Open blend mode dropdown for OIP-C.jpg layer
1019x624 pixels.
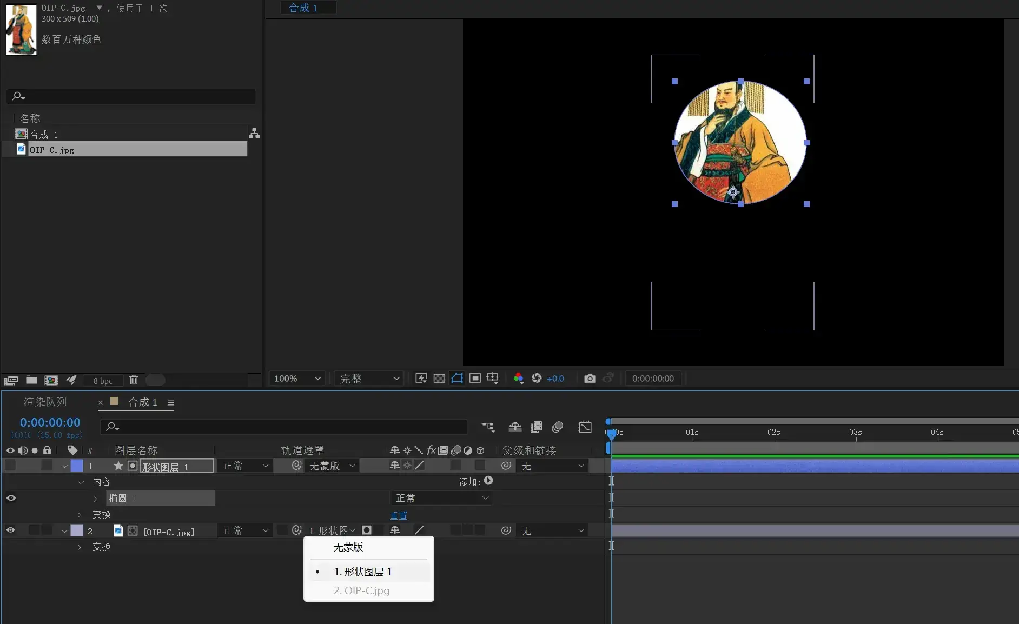pyautogui.click(x=245, y=530)
